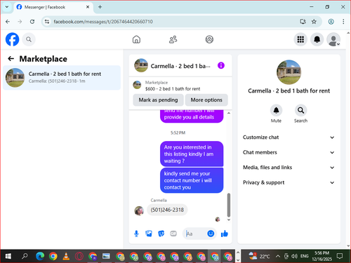Click the volume speaker tray icon
This screenshot has width=351, height=263.
(x=294, y=256)
